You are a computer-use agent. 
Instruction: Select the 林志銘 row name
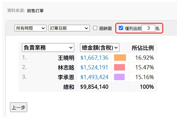pos(66,67)
